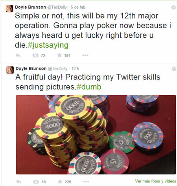The image size is (177, 186).
Task: Open the #justsaying hashtag
Action: point(48,45)
